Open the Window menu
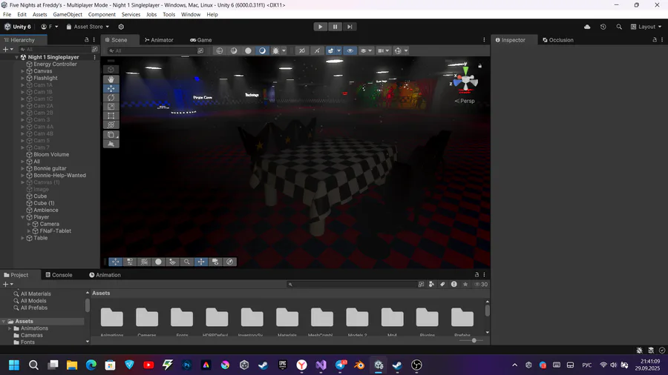The image size is (668, 375). [x=191, y=15]
